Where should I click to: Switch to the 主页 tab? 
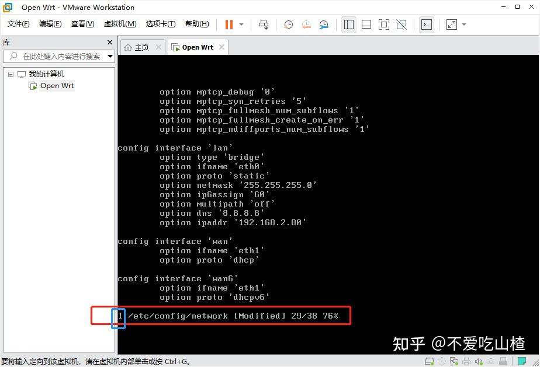pos(141,47)
